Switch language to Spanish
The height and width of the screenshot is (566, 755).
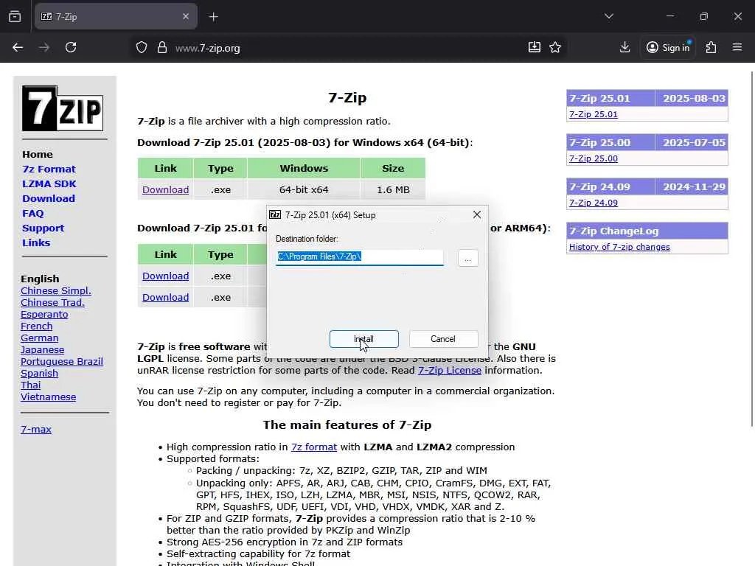tap(40, 374)
